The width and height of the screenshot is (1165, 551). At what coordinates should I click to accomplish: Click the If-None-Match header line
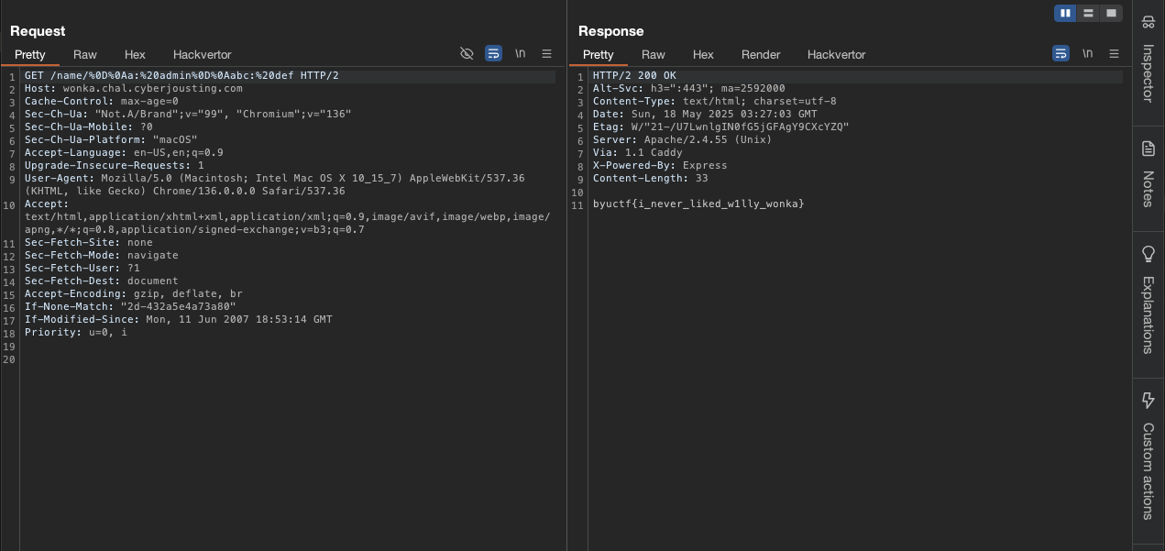click(130, 307)
